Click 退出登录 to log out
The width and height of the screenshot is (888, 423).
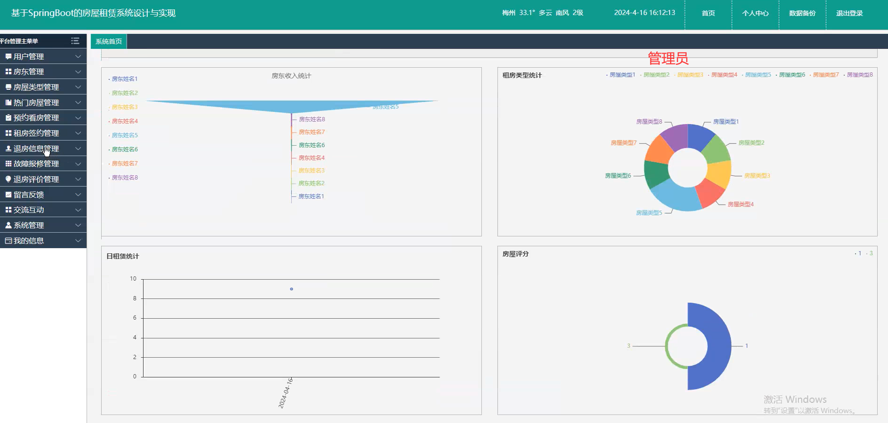[849, 13]
